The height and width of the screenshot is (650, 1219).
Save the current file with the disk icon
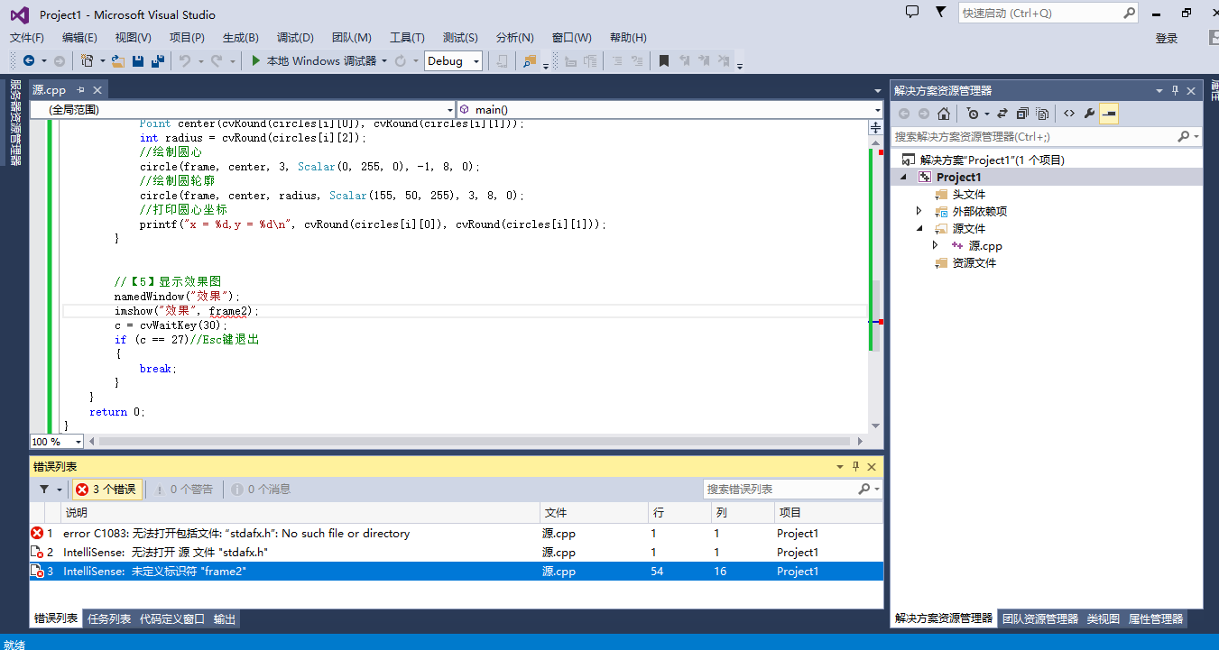click(138, 60)
